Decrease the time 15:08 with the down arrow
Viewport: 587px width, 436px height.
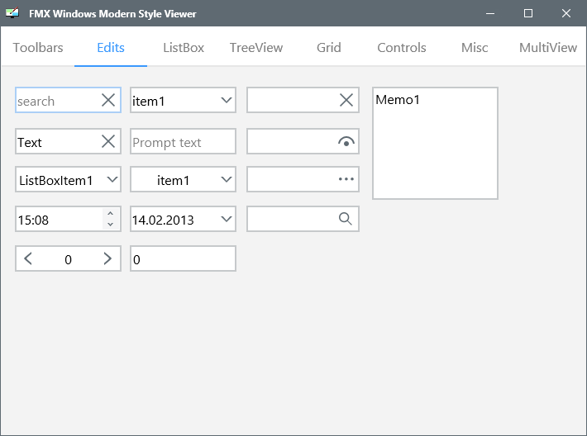click(110, 224)
